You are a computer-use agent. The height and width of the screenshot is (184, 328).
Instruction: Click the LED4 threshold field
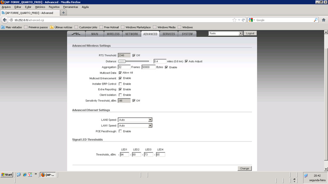[x=160, y=155]
